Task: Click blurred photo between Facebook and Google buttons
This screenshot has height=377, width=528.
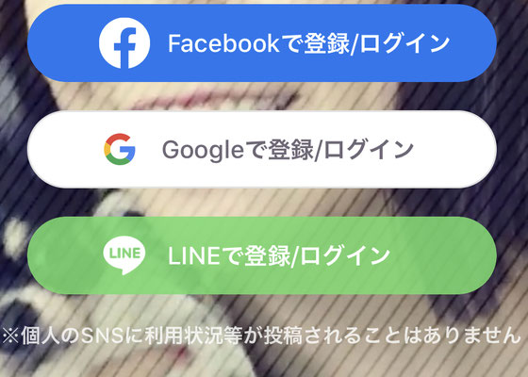Action: [x=262, y=96]
